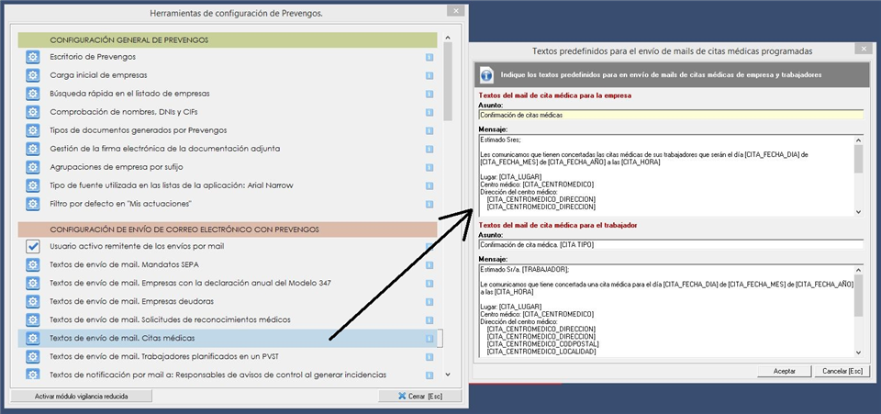881x414 pixels.
Task: Click Cerrar [Esc] button
Action: 419,396
